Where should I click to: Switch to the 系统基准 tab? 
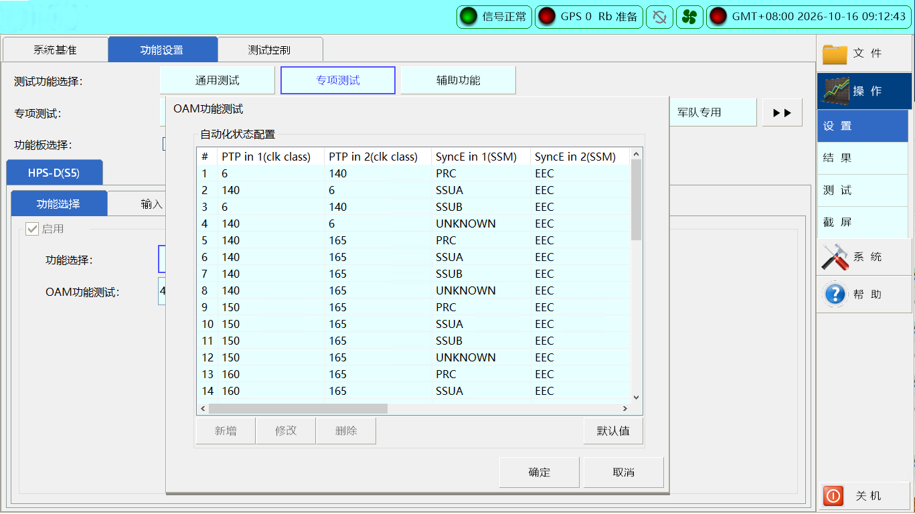click(55, 50)
